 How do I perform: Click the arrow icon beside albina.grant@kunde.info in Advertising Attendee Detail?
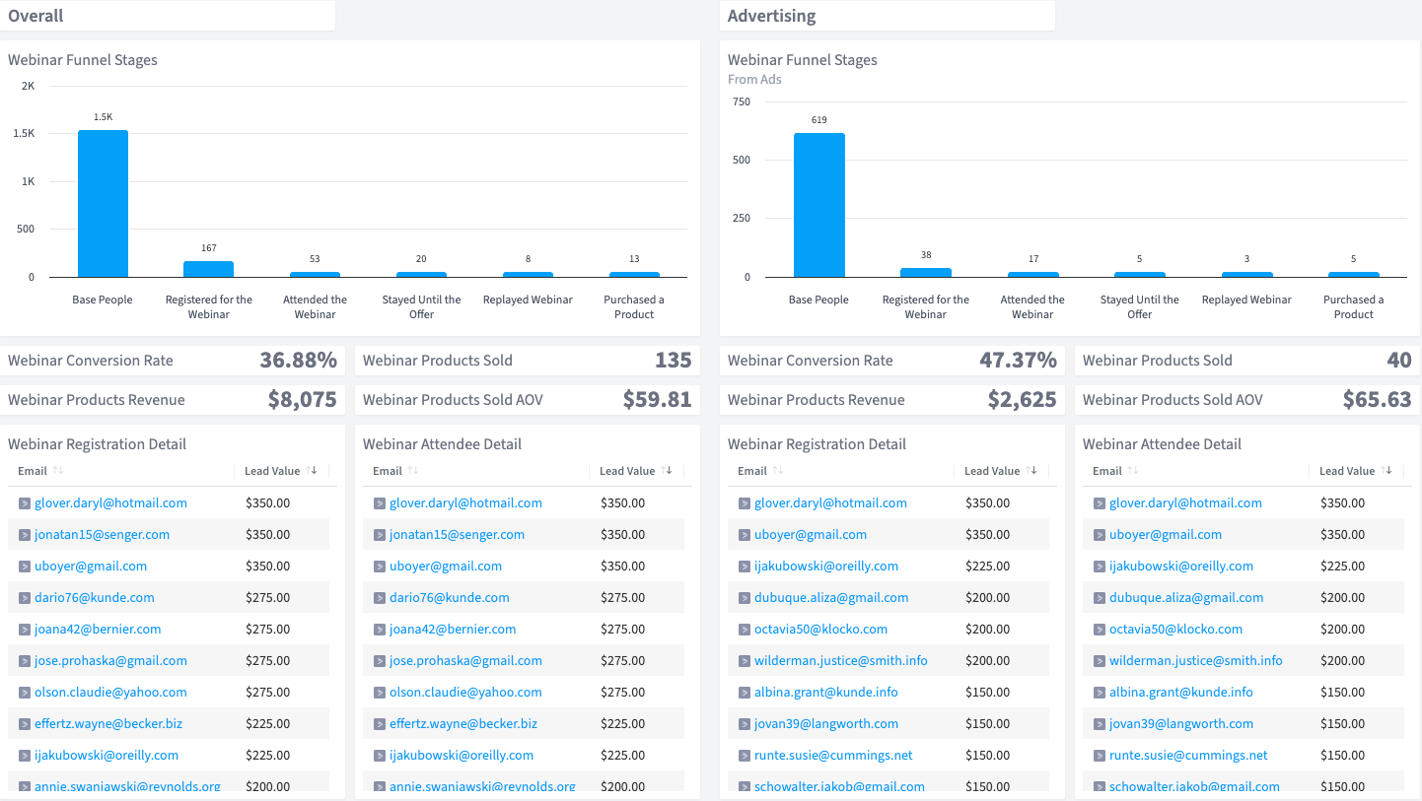pyautogui.click(x=1100, y=693)
